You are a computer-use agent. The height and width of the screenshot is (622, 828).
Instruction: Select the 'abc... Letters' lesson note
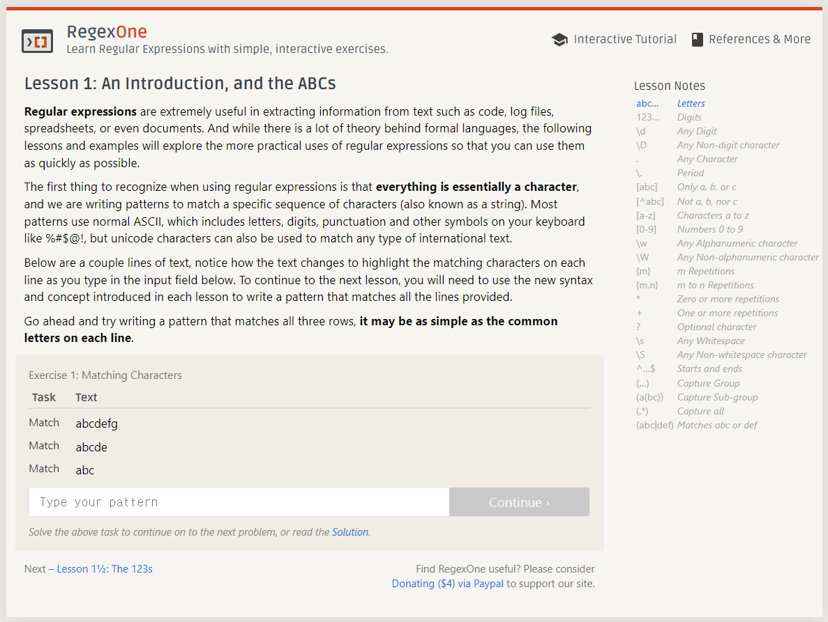[670, 103]
